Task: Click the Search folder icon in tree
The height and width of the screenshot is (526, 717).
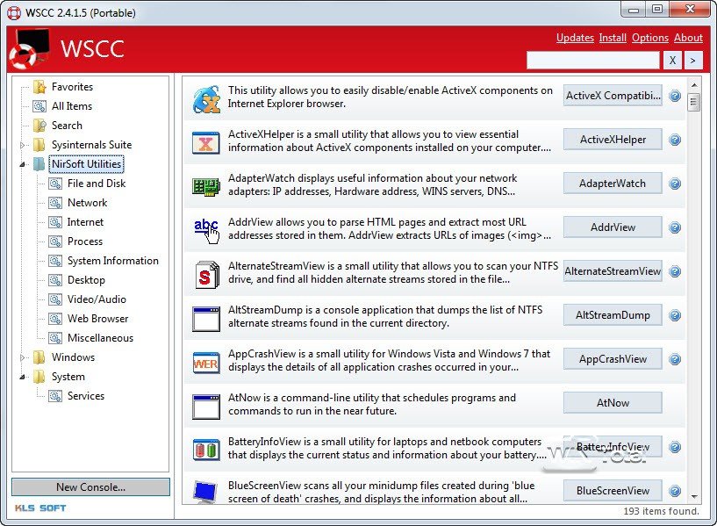Action: click(39, 126)
